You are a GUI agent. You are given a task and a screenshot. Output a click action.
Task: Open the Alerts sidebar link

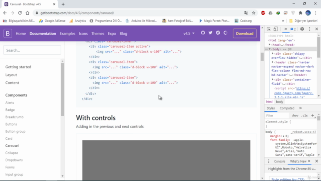(x=10, y=103)
